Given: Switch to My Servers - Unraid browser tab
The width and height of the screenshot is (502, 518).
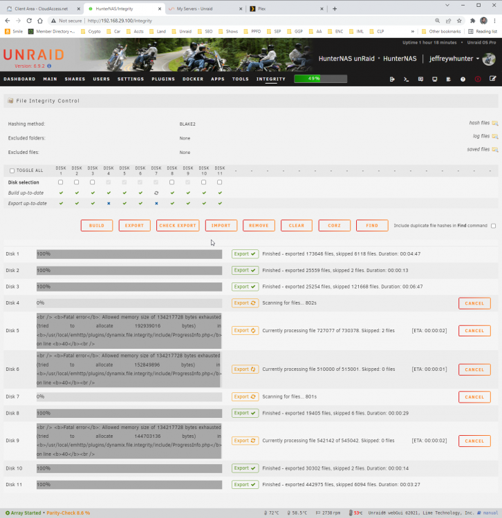Looking at the screenshot, I should 205,9.
